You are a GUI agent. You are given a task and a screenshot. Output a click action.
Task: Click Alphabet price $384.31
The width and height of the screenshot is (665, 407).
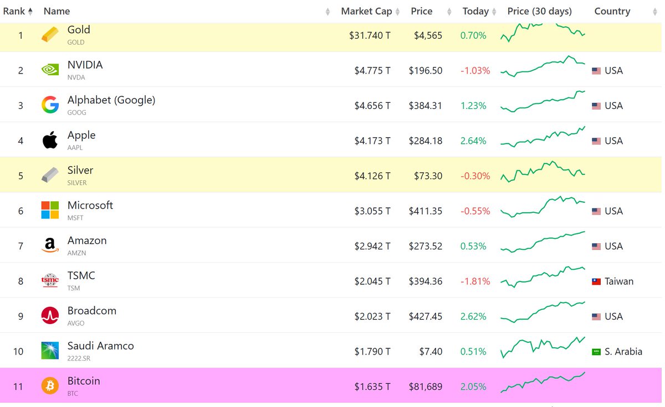[x=426, y=106]
